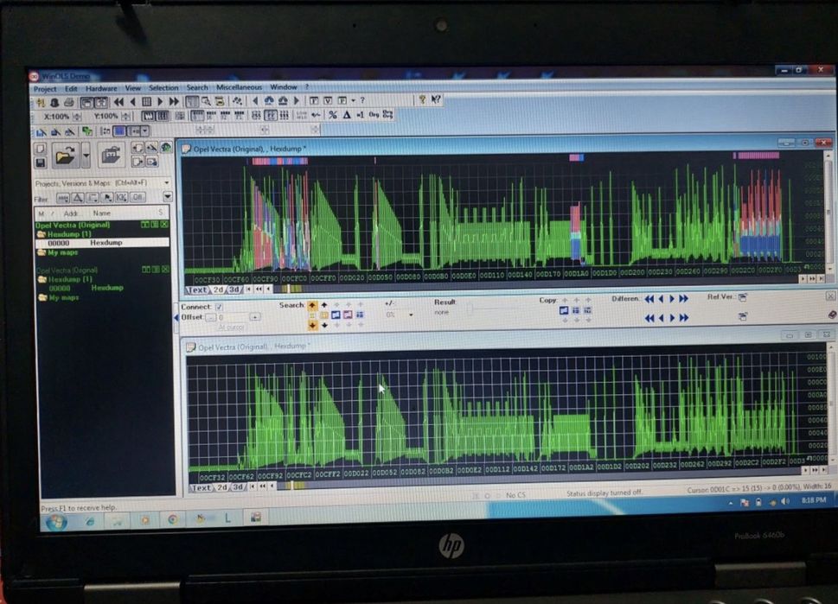This screenshot has width=838, height=604.
Task: Toggle the KK filter button
Action: 122,198
